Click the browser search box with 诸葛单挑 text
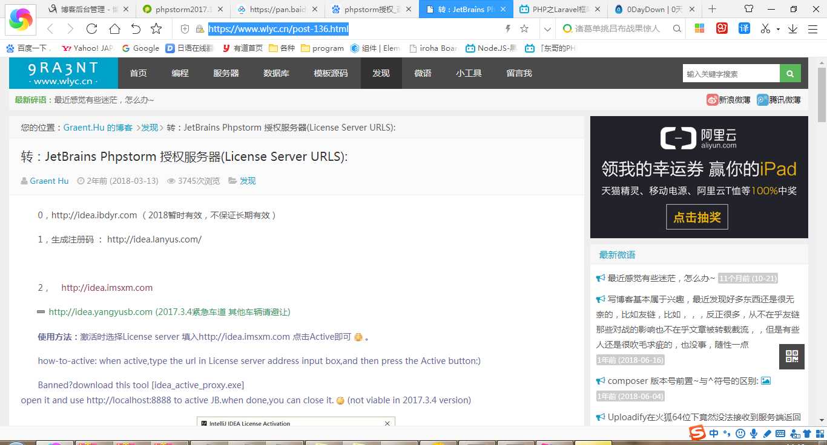Screen dimensions: 827x445 tap(617, 29)
